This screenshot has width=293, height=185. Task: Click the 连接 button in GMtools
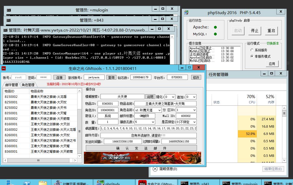point(59,77)
